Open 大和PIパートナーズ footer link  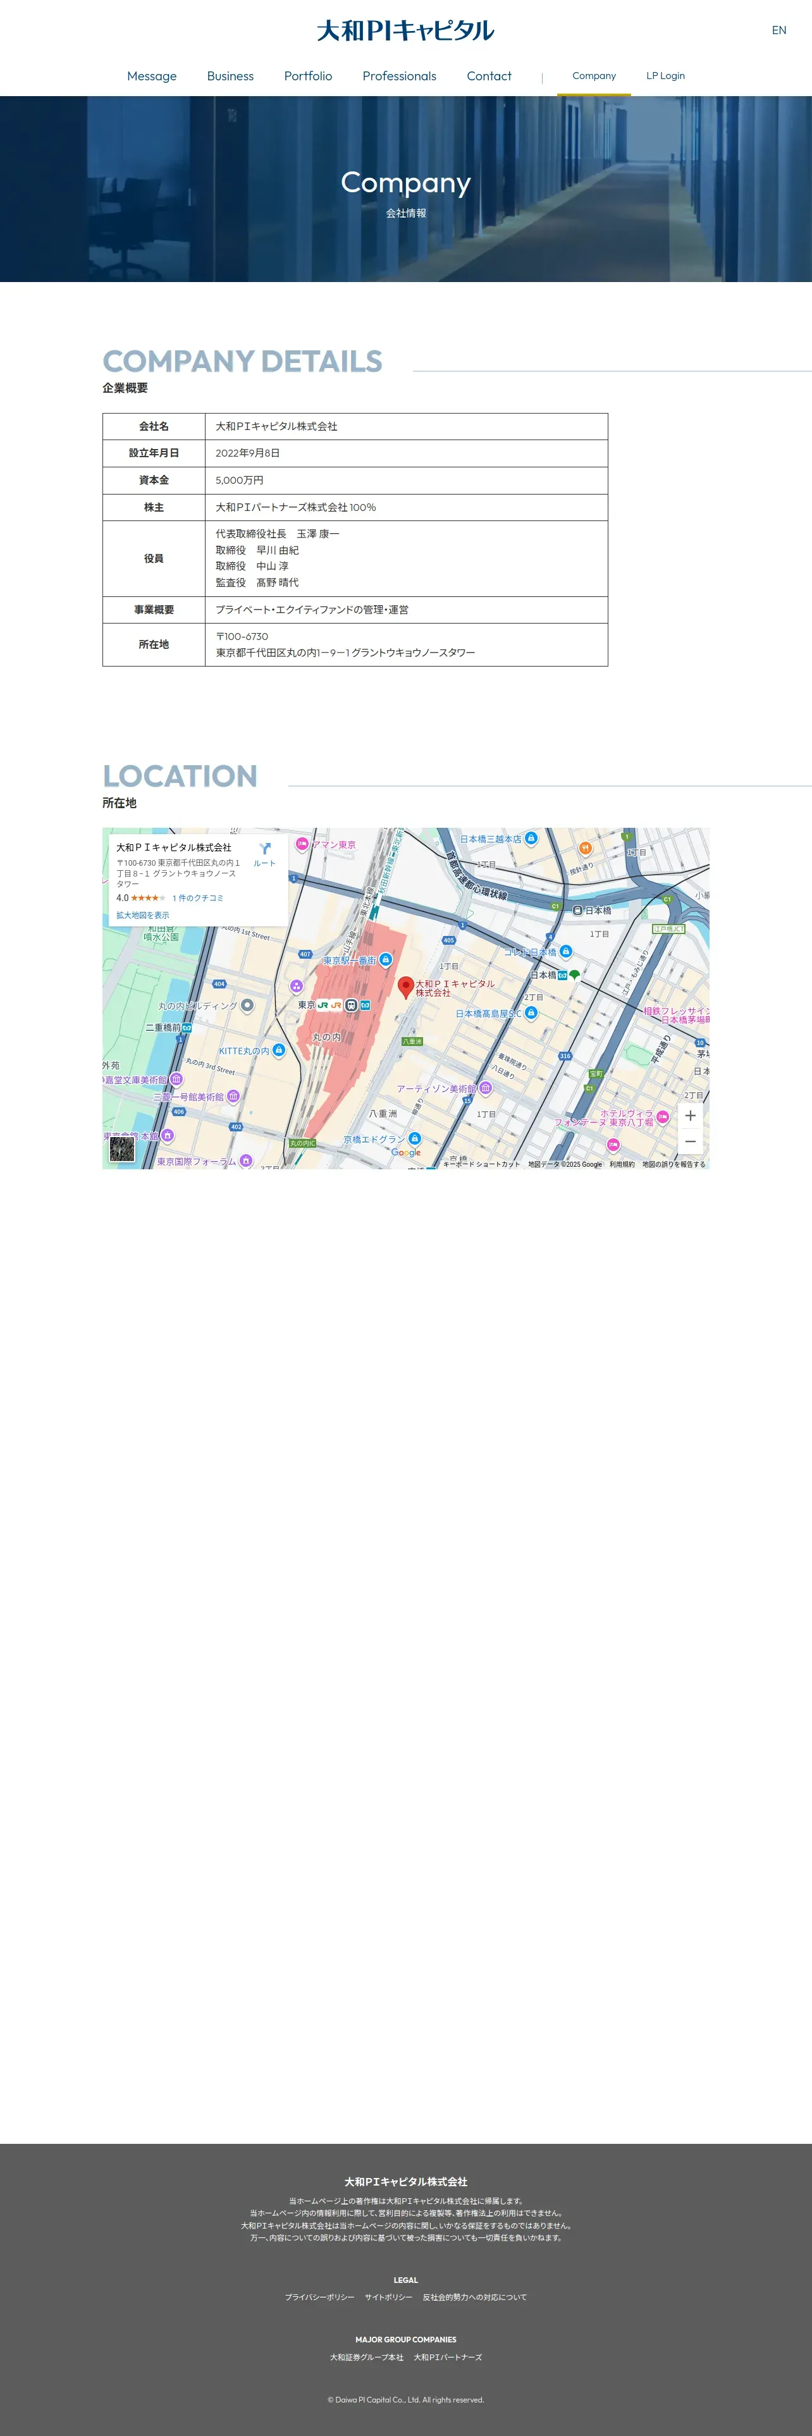coord(448,2356)
